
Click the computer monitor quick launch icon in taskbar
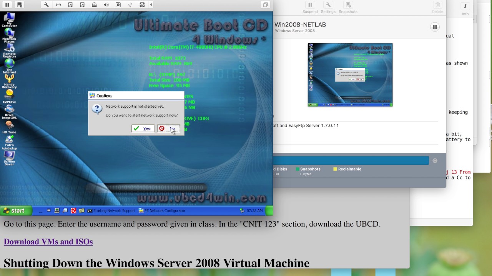click(x=57, y=210)
